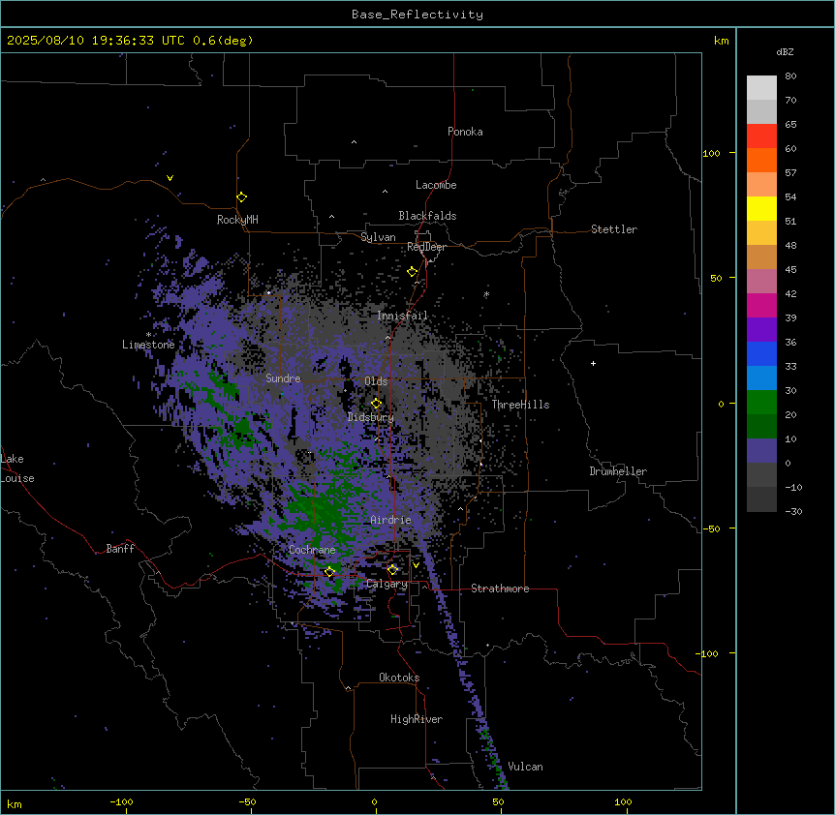
Task: Click the ThreeHills label
Action: point(520,405)
